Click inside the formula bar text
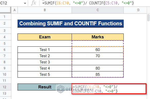The image size is (150, 99). pos(88,3)
